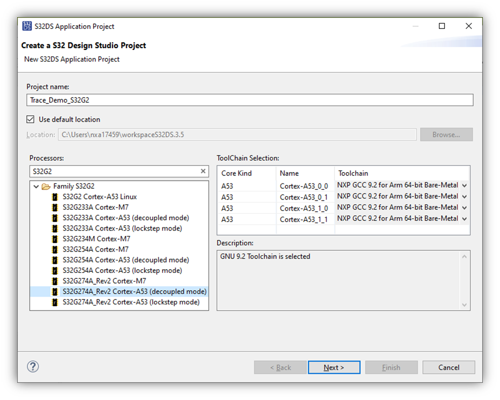This screenshot has height=400, width=500.
Task: Click the S32G274A_Rev2 Cortex-M7 chip icon
Action: (x=54, y=281)
